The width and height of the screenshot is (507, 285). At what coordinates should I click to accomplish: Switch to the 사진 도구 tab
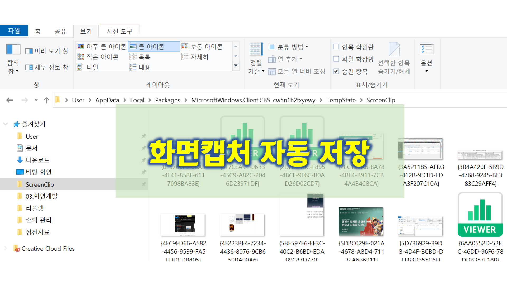(119, 31)
